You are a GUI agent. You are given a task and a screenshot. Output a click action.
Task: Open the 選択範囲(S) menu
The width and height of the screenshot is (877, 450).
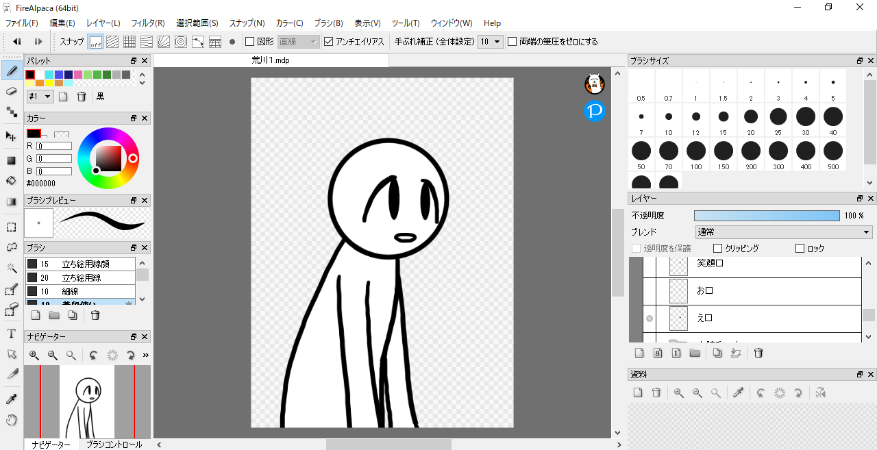coord(197,23)
